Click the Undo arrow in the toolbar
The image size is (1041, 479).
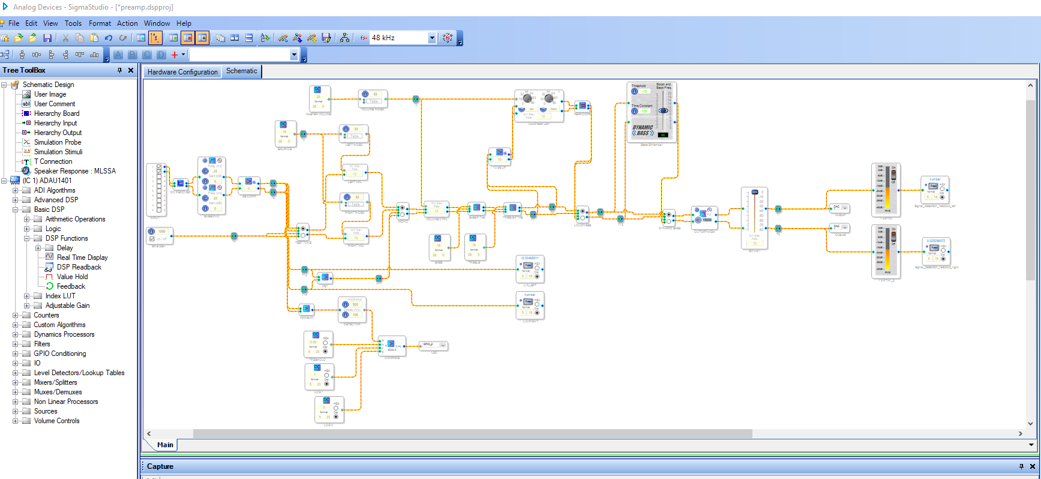[x=109, y=38]
